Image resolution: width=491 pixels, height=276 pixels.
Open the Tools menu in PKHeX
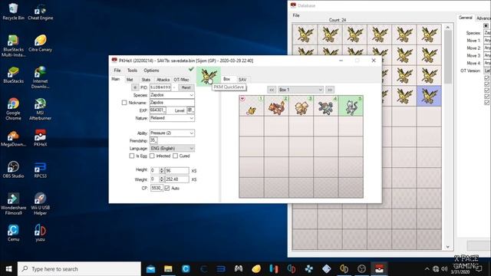(x=132, y=71)
